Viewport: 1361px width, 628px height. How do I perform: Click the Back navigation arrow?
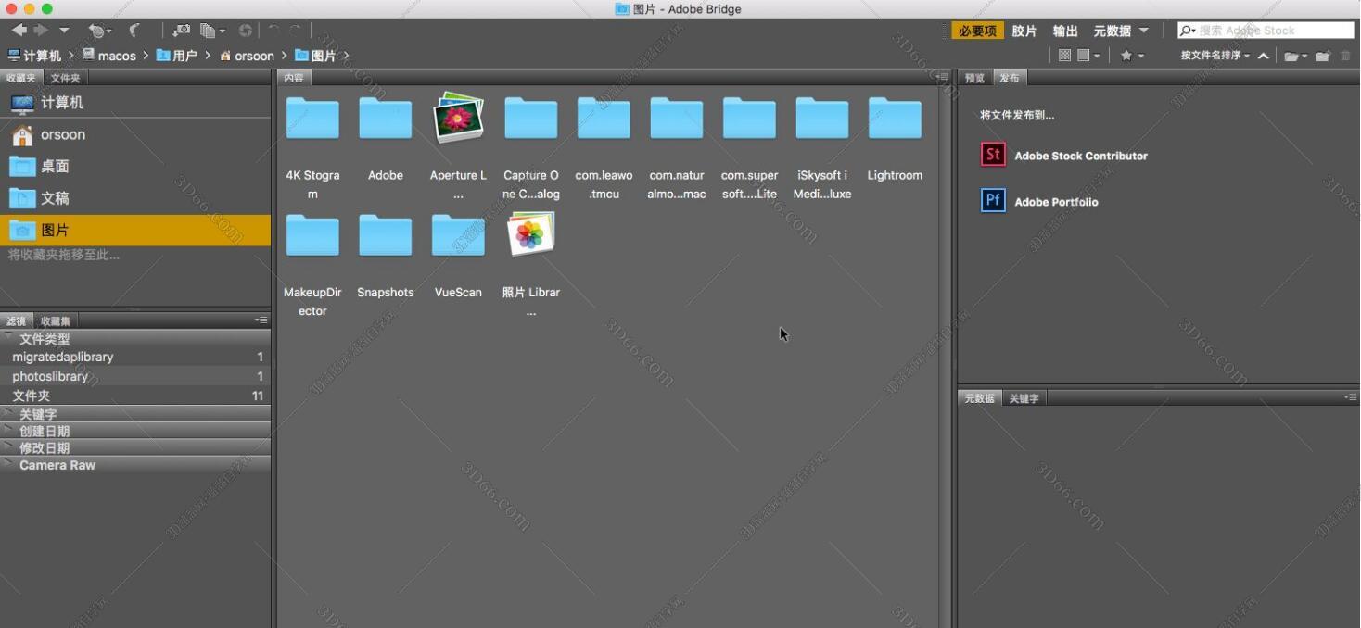point(19,31)
